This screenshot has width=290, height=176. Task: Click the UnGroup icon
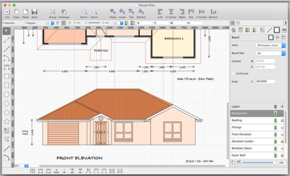point(64,12)
